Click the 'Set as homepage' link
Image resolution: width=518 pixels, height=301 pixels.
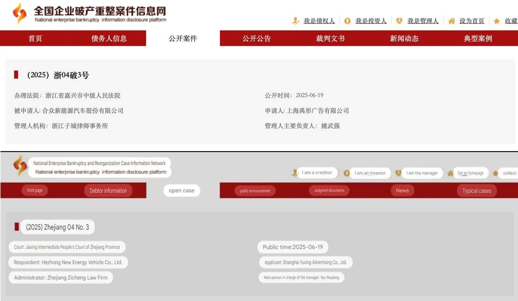point(471,173)
